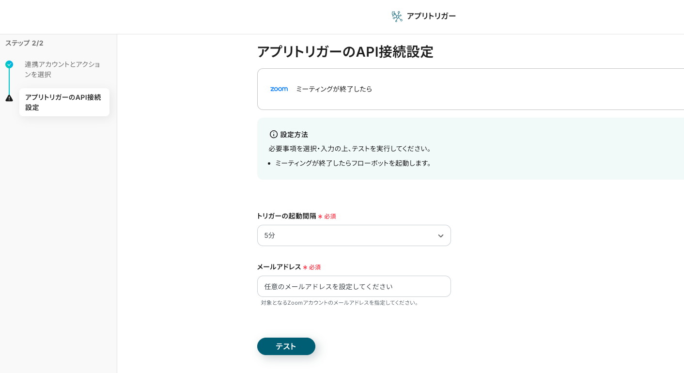Focus the メールアドレス input field
The image size is (684, 373).
coord(354,286)
